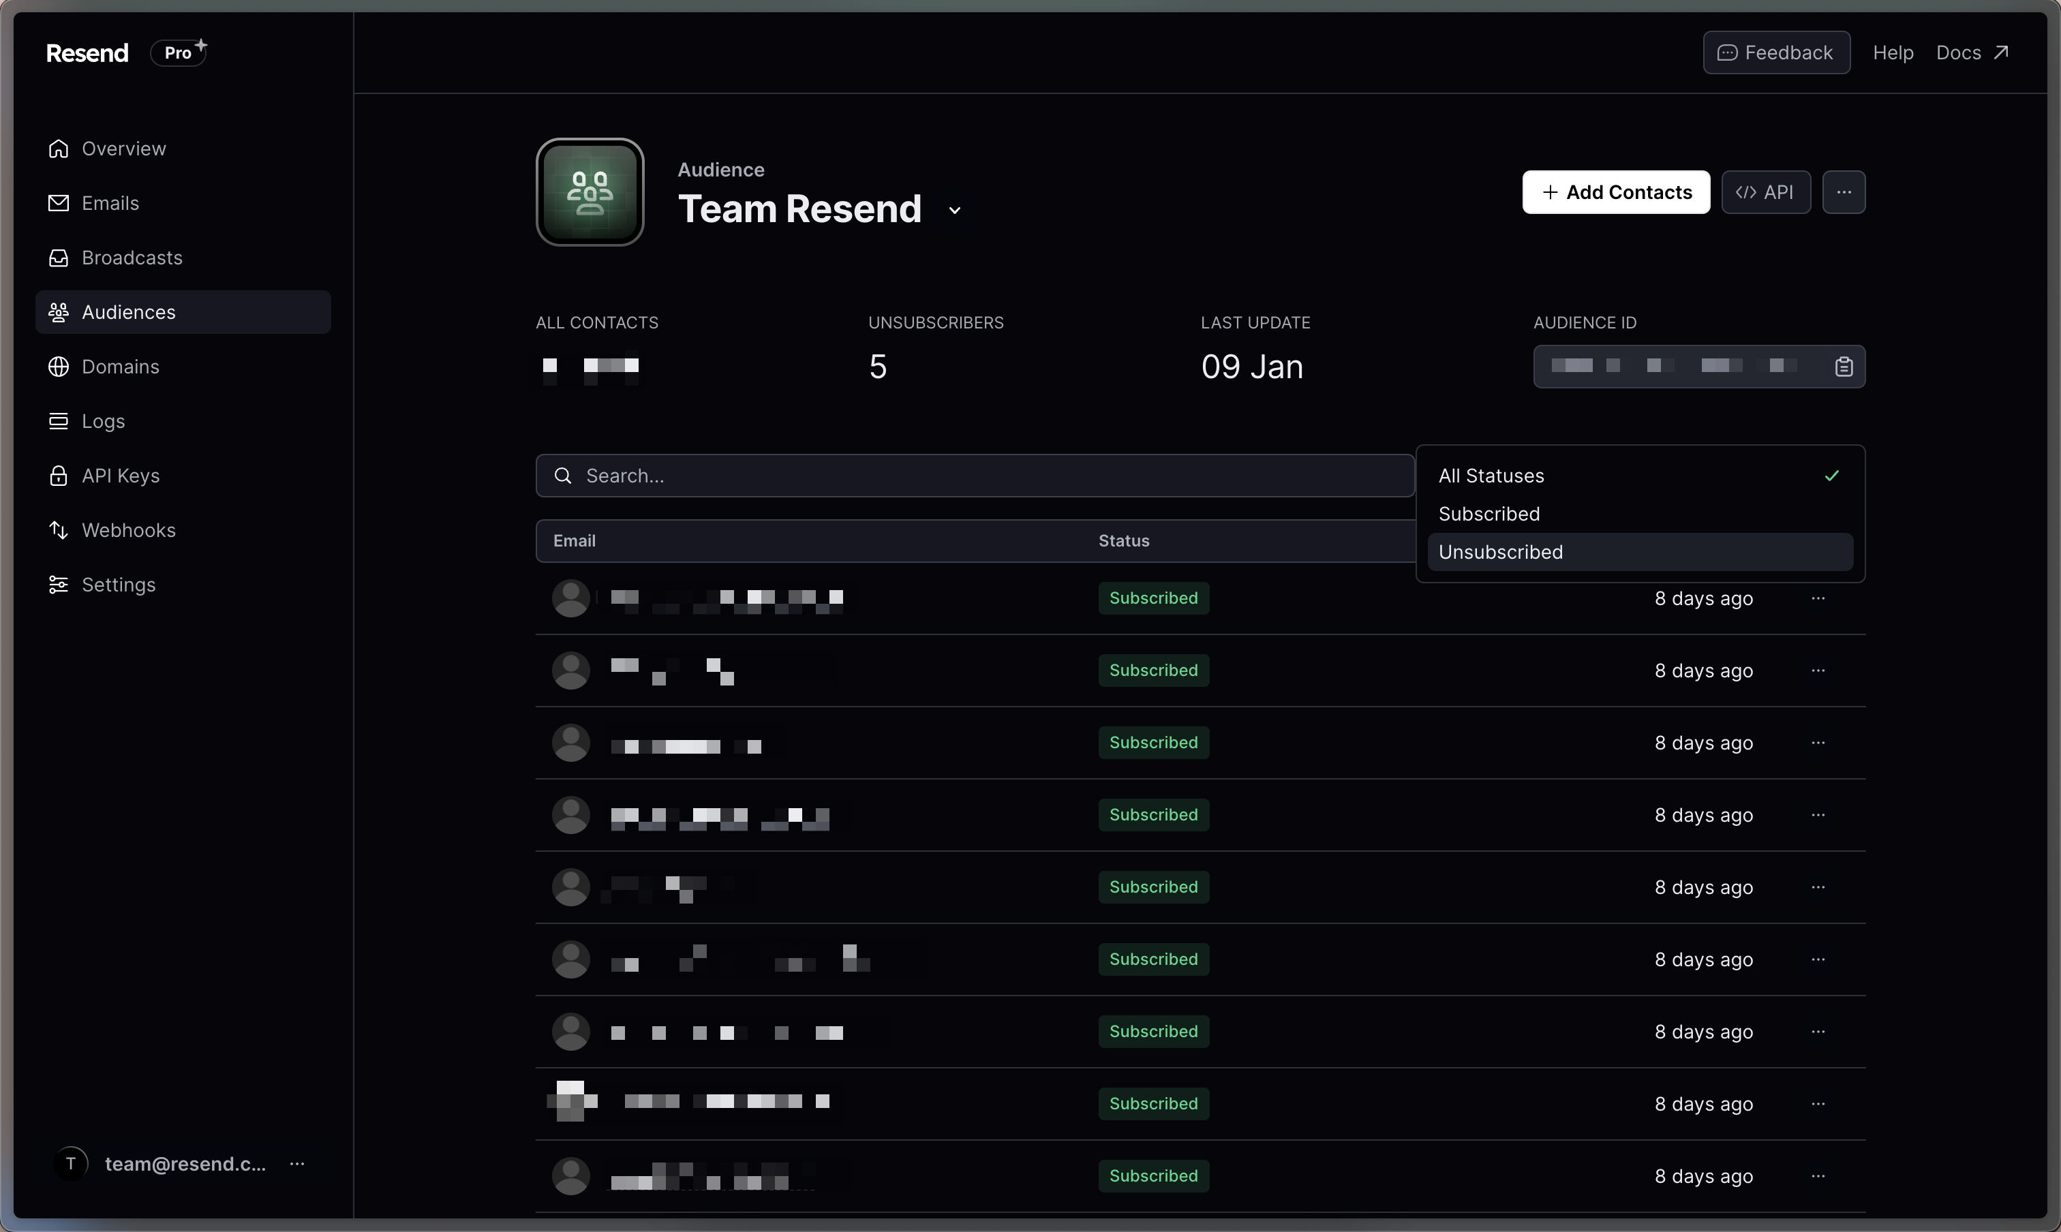Open the API code button
The image size is (2061, 1232).
[1765, 191]
